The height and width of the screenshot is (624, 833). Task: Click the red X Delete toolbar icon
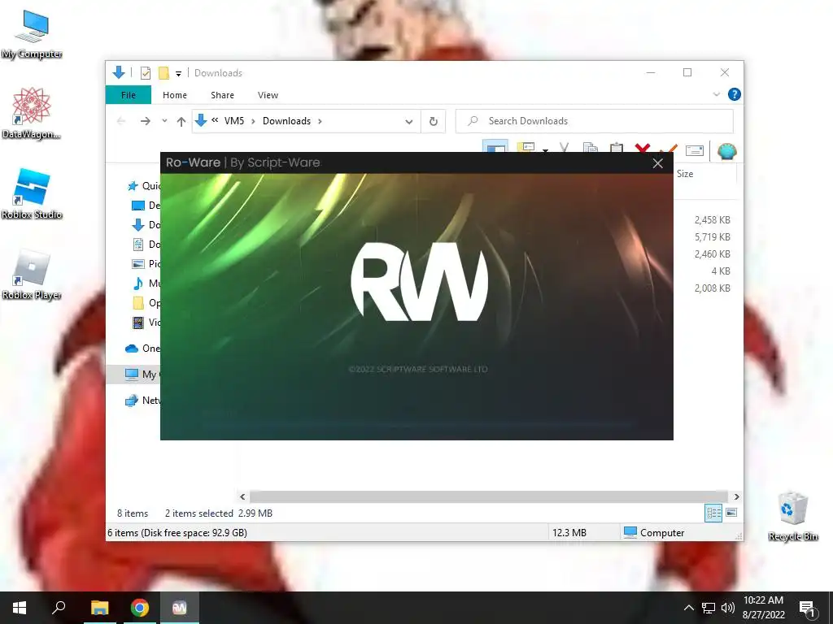(x=643, y=149)
